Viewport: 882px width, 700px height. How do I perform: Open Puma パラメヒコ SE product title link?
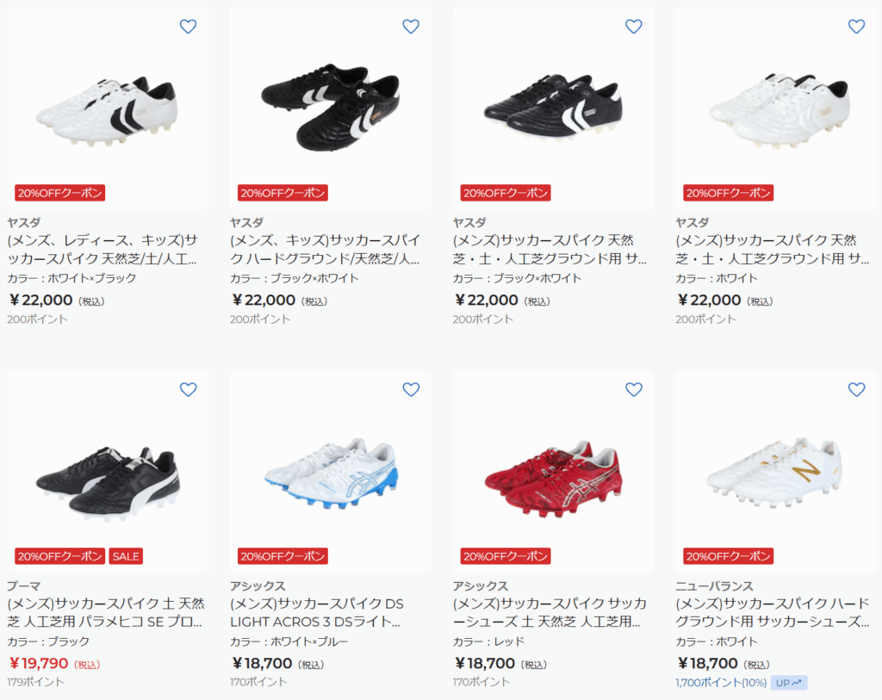coord(106,613)
